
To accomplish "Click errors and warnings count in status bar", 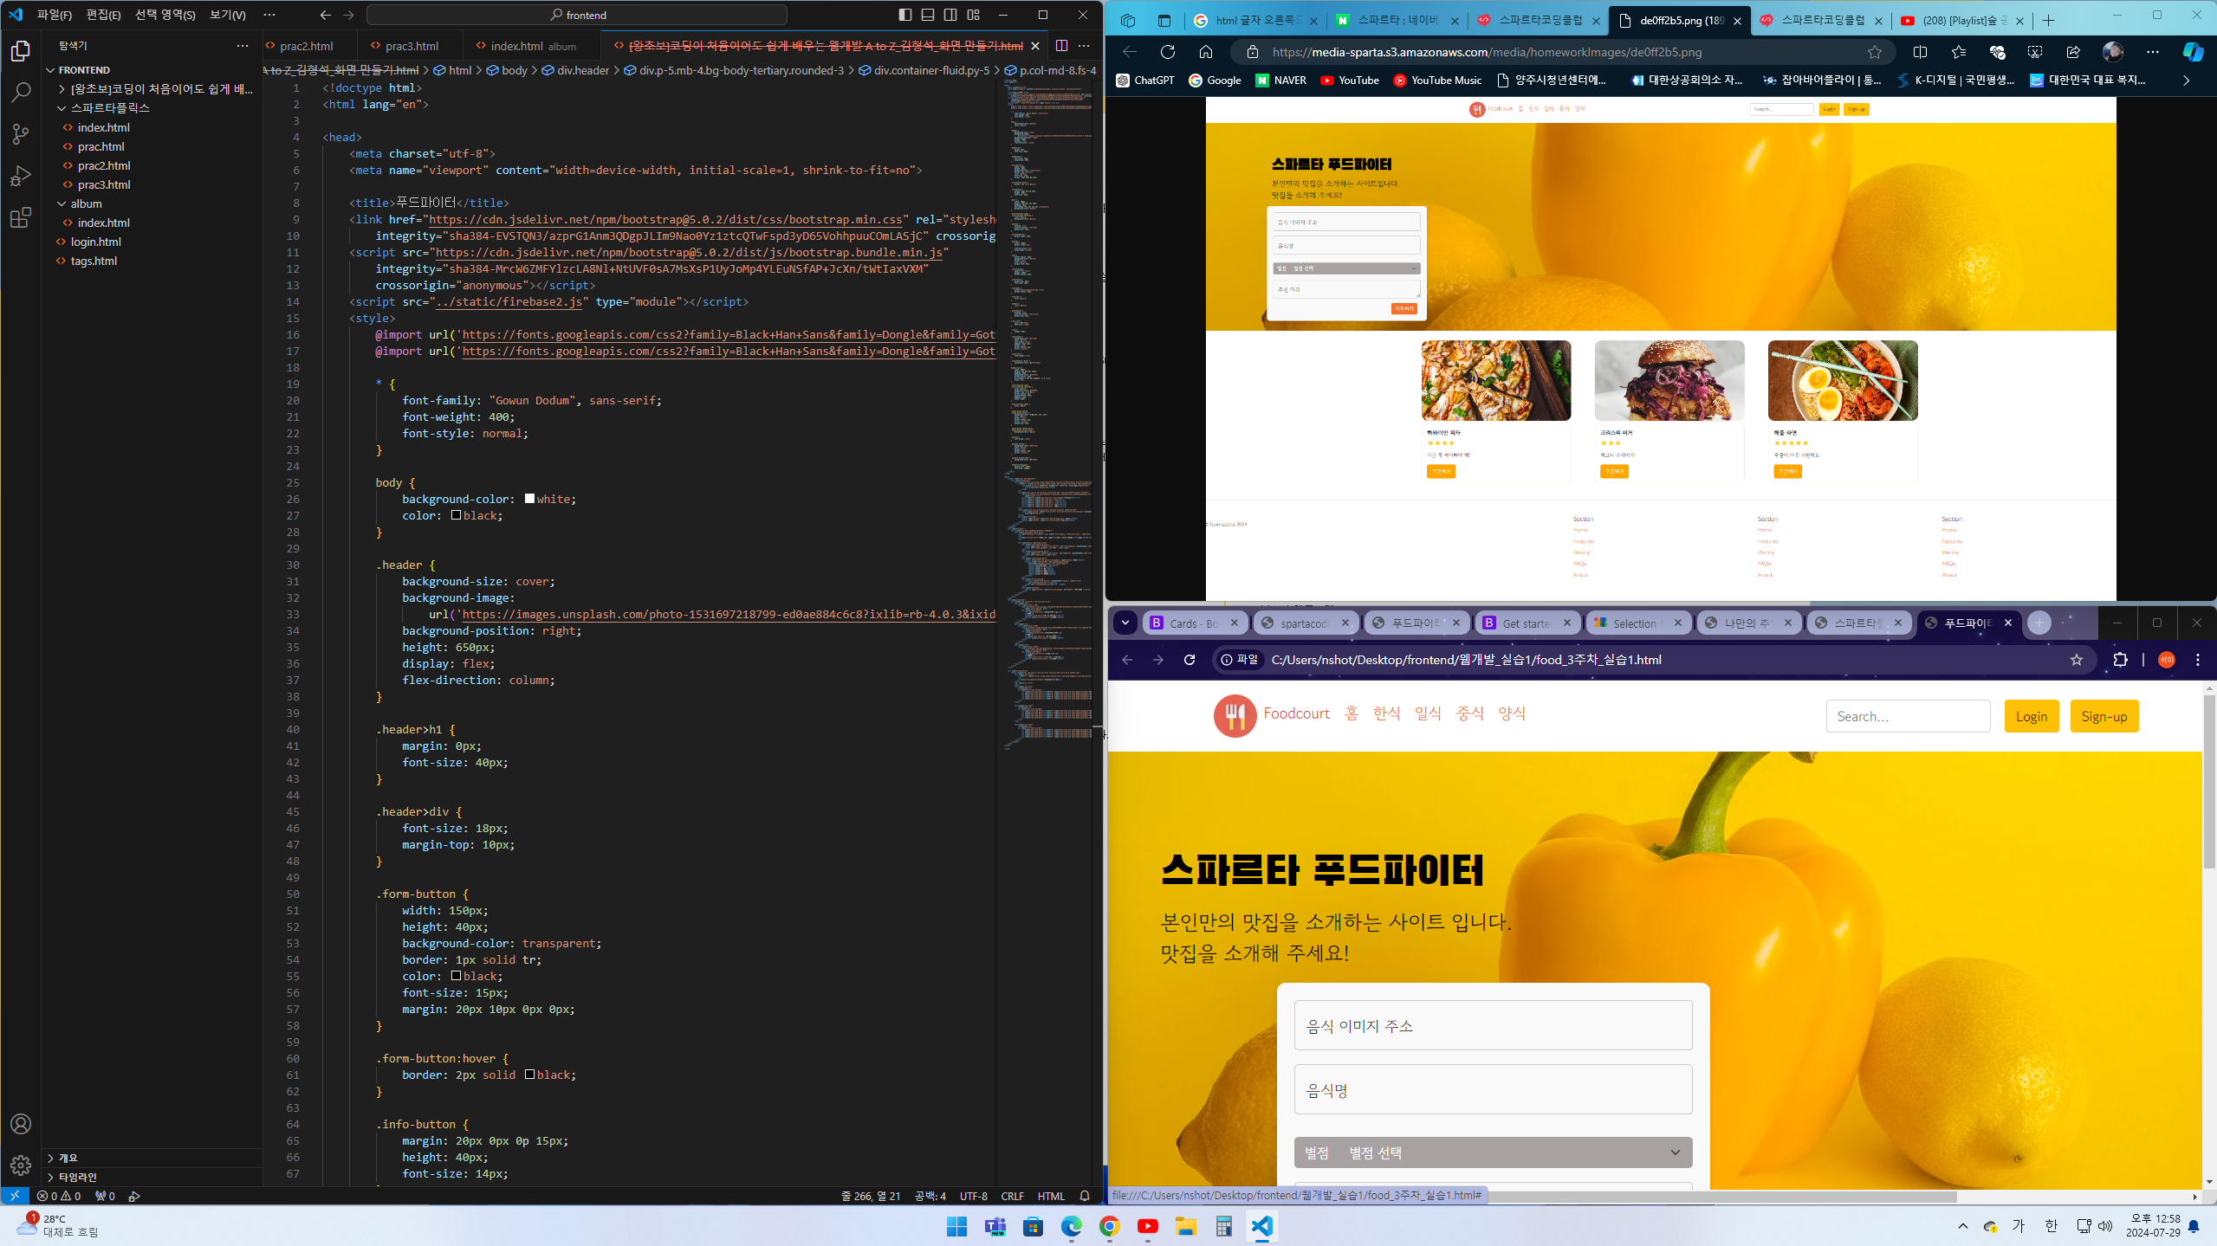I will point(59,1196).
